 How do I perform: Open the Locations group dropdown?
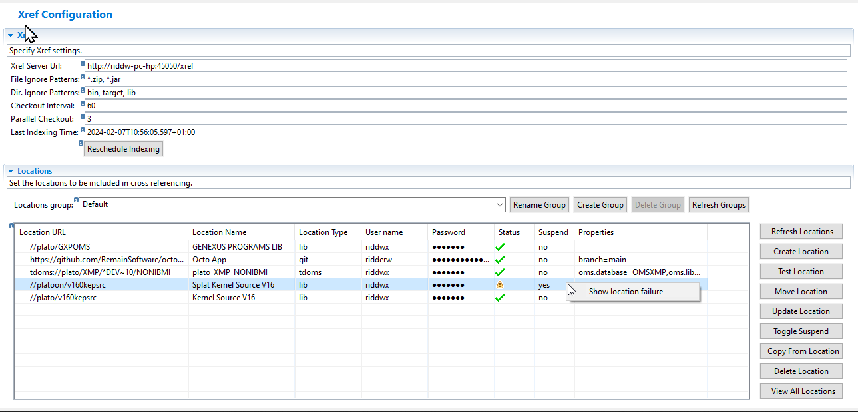click(x=500, y=205)
